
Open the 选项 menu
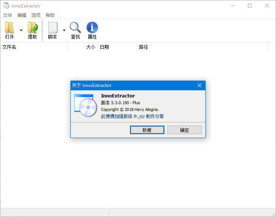pyautogui.click(x=36, y=15)
